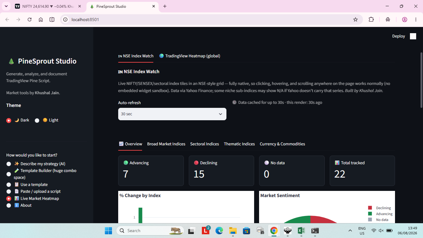Open Chrome three-dot menu
The image size is (423, 238).
(416, 20)
